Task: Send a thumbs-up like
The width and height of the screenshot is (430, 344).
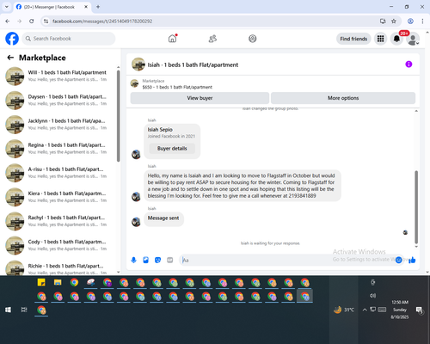Action: 412,260
